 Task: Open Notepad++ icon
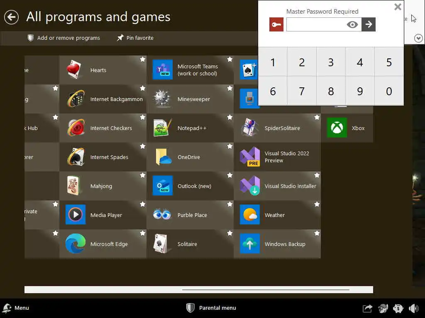click(163, 128)
